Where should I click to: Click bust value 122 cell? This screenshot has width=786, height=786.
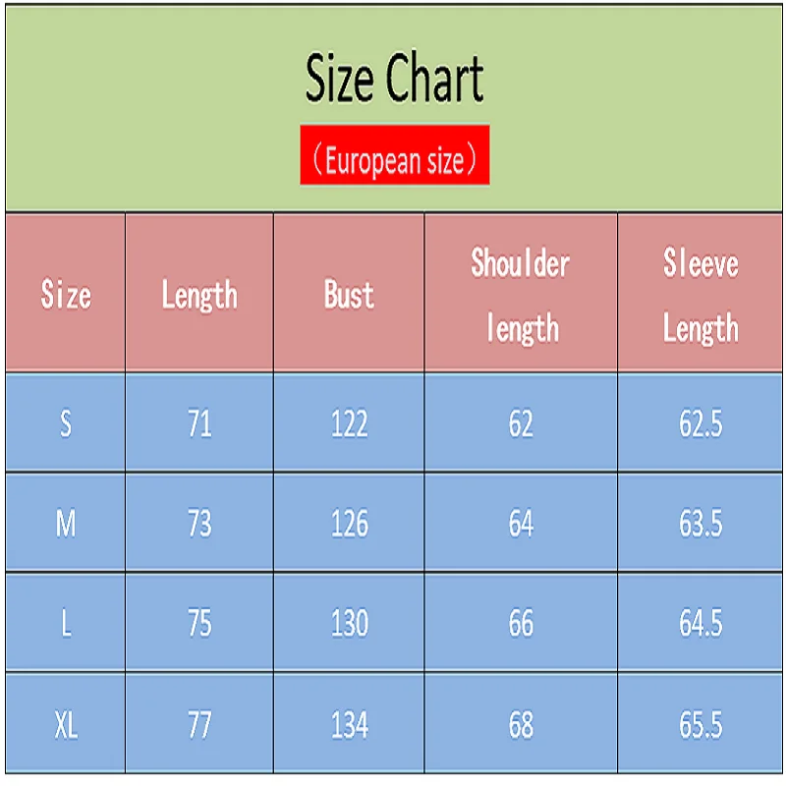pos(349,423)
